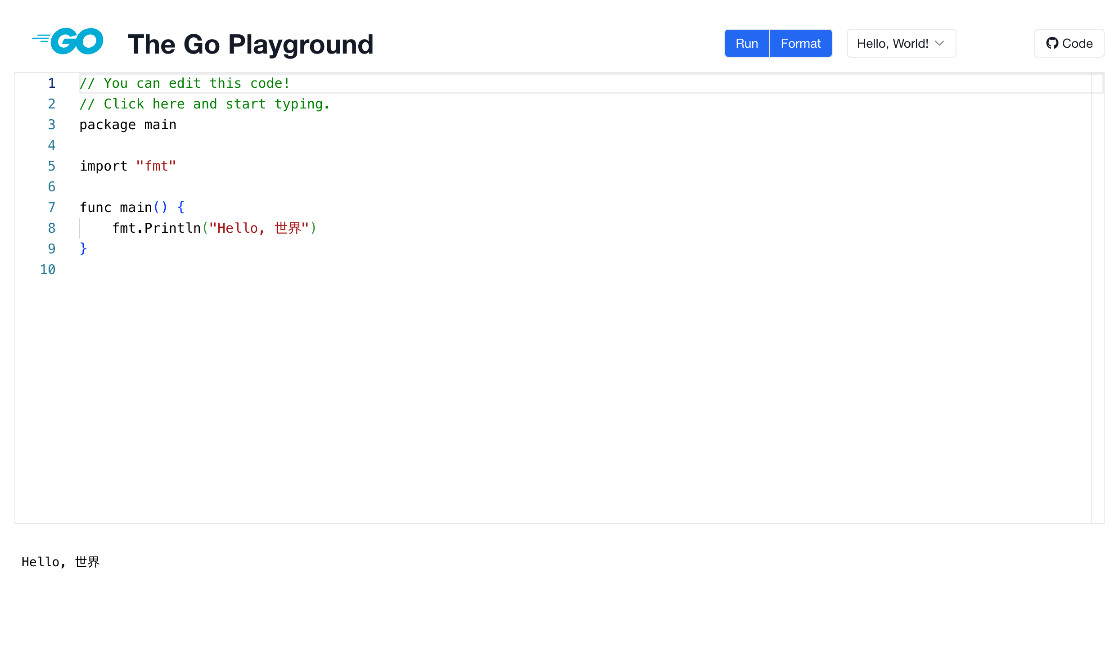The height and width of the screenshot is (659, 1119).
Task: Open the GitHub Code link
Action: [x=1069, y=43]
